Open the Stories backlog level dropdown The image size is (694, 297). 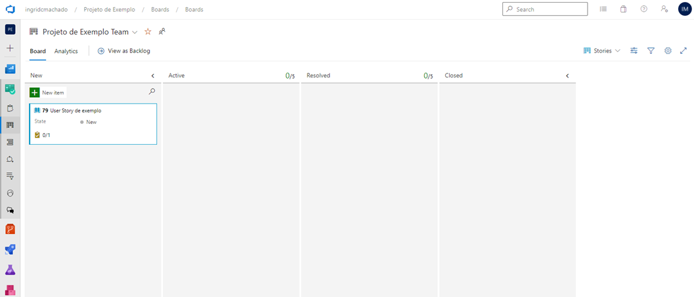[602, 51]
